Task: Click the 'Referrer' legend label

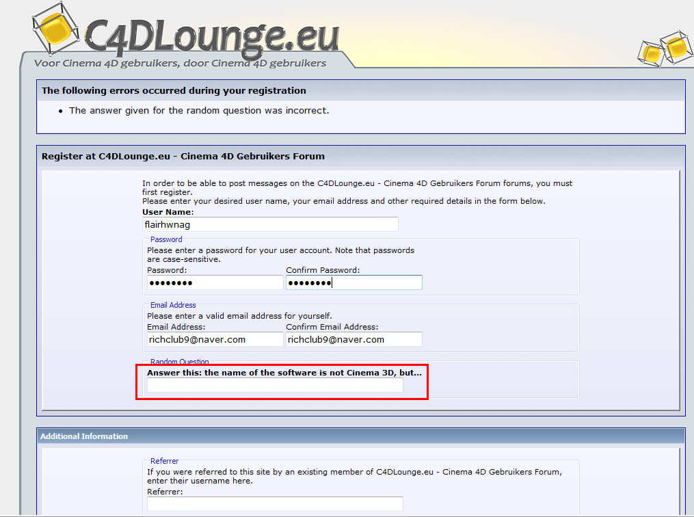Action: tap(164, 461)
